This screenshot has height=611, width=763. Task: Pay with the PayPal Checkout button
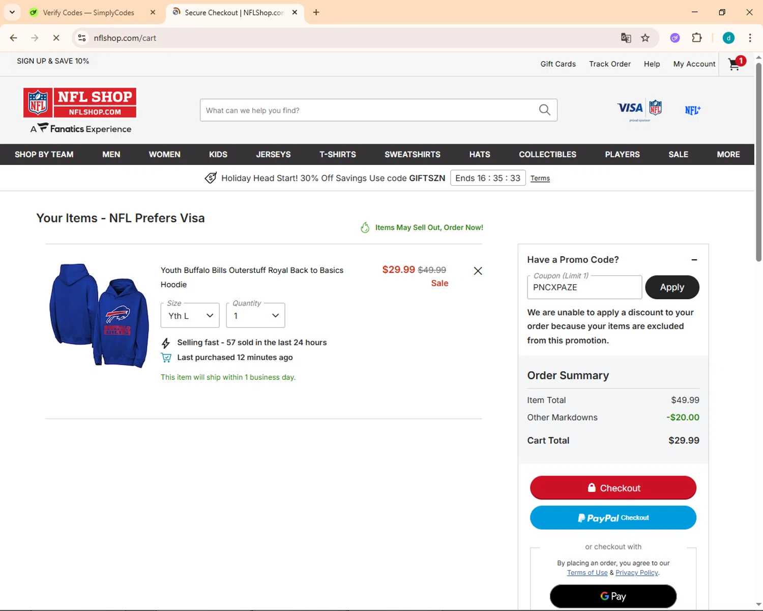click(613, 518)
